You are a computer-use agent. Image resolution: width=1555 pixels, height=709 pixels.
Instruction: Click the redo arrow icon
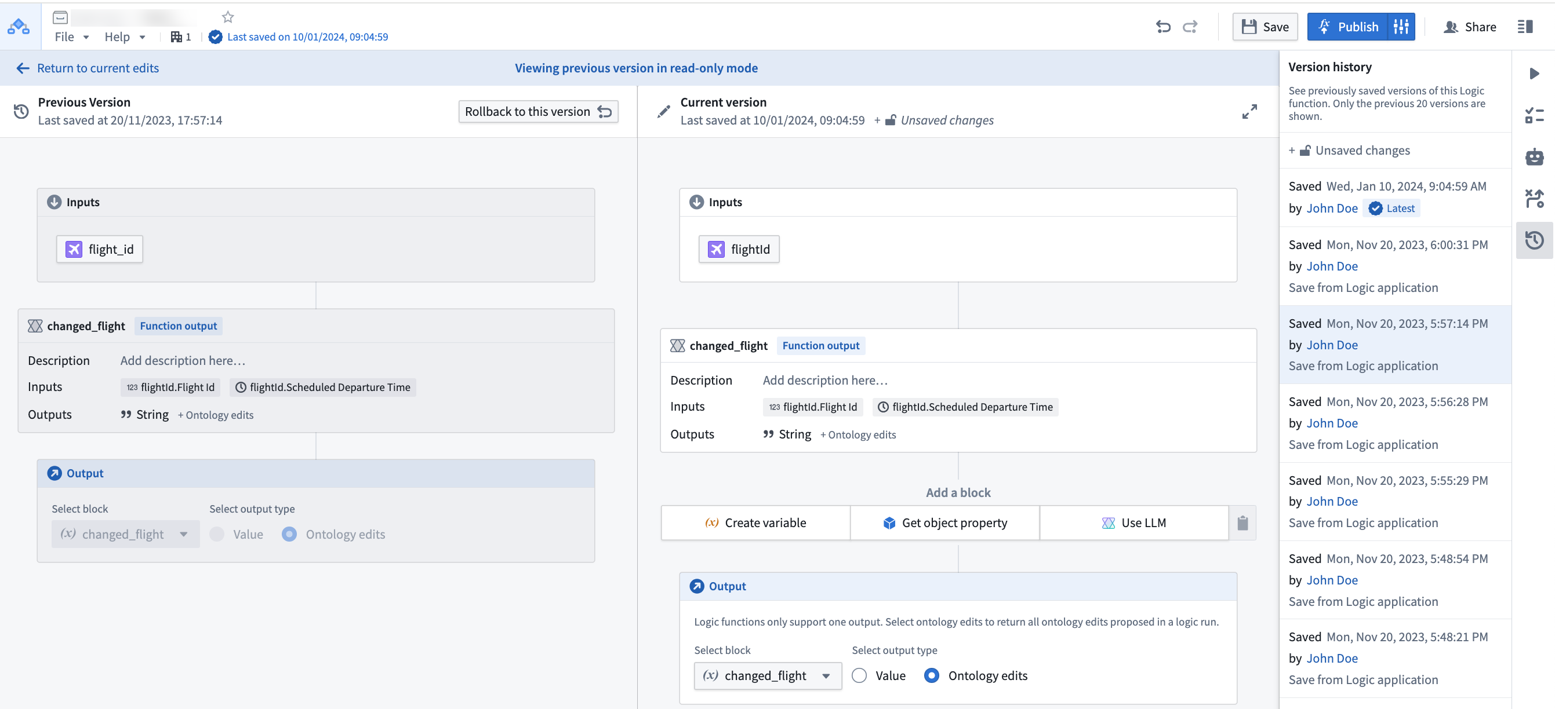coord(1190,25)
